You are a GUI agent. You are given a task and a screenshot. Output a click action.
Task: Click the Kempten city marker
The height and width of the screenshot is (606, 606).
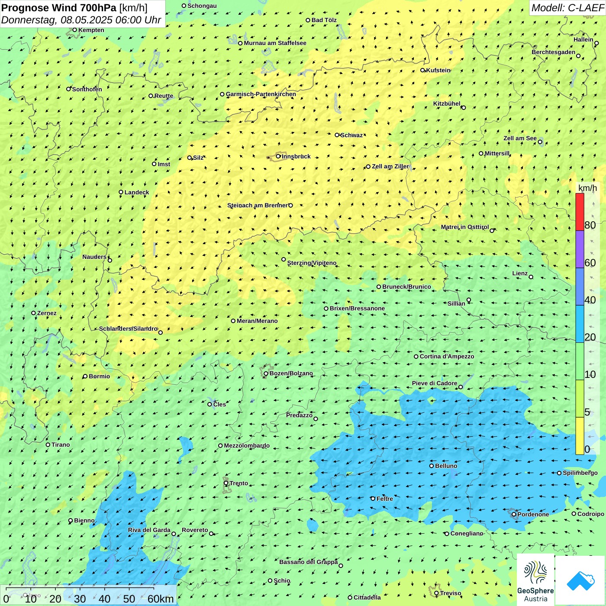[74, 30]
